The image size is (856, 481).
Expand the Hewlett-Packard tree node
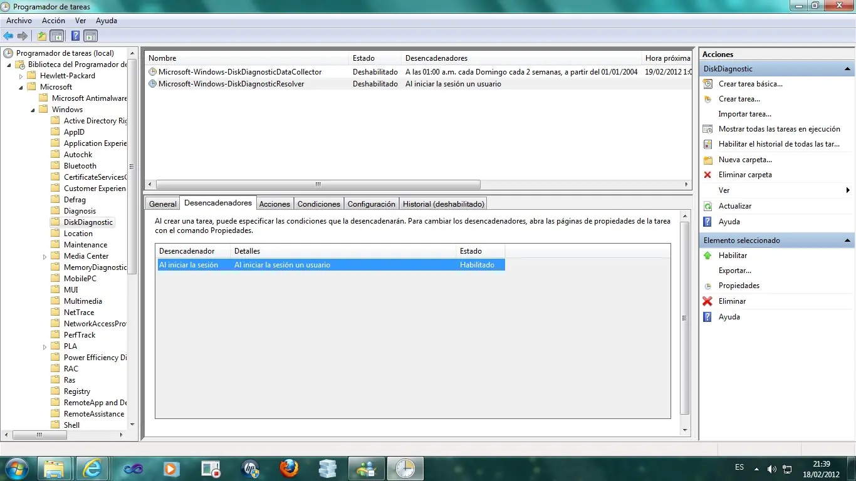[x=21, y=76]
